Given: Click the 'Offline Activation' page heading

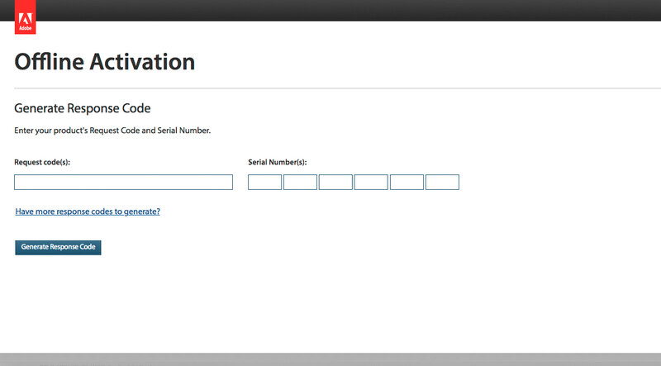Looking at the screenshot, I should tap(105, 62).
